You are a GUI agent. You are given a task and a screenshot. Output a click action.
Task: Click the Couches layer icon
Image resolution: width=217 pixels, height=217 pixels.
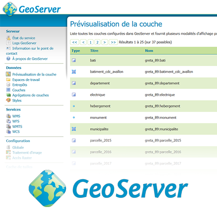[x=8, y=90]
